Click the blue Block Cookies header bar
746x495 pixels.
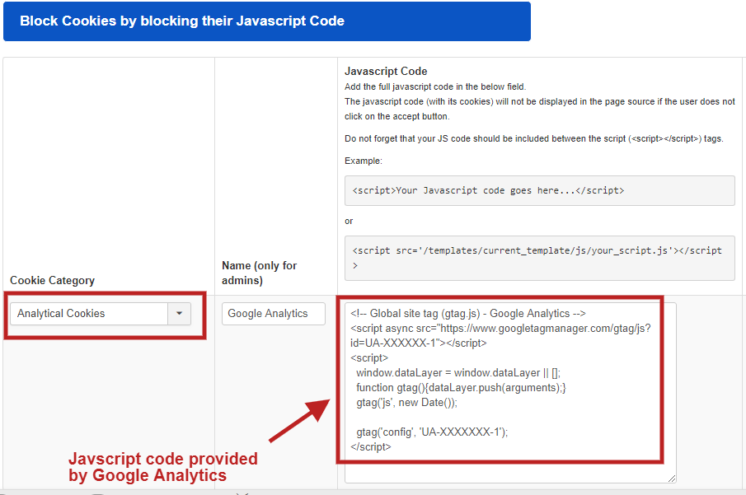pyautogui.click(x=267, y=21)
